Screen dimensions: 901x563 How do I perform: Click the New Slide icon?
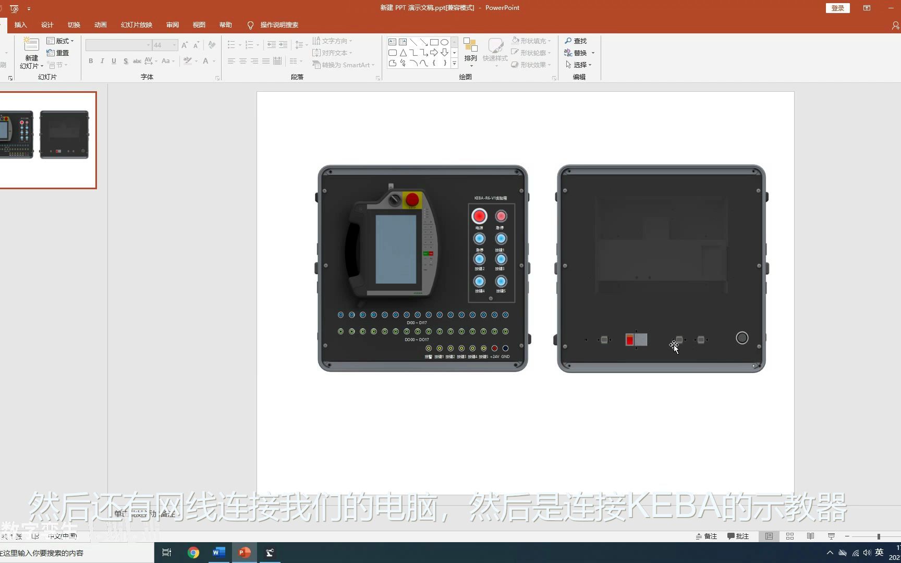[31, 45]
